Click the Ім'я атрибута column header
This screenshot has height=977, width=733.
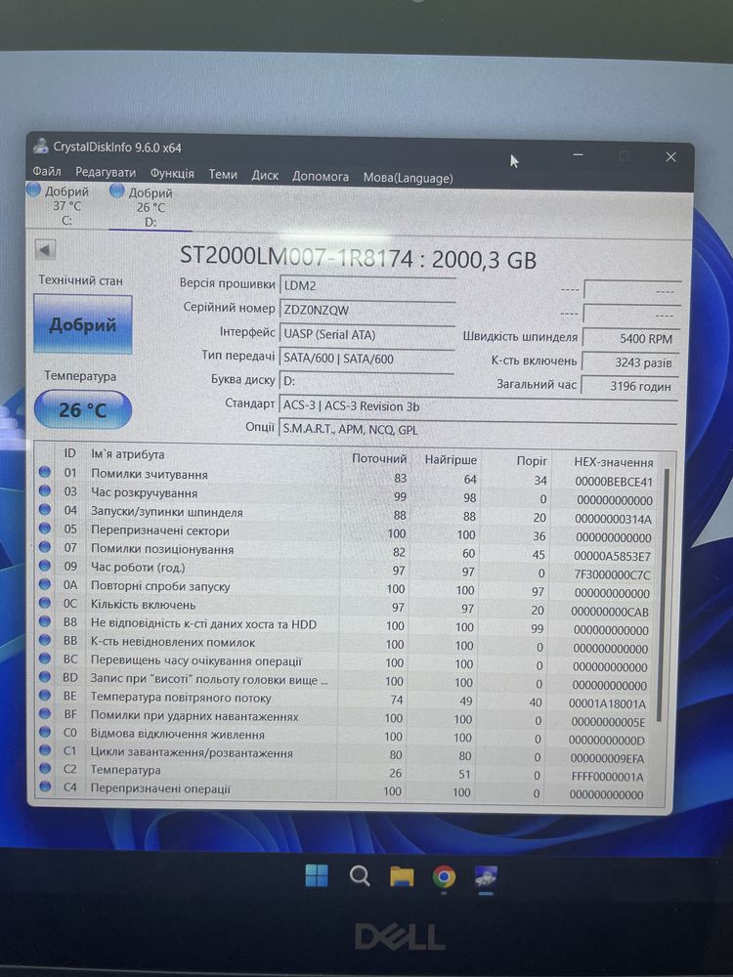pos(128,454)
